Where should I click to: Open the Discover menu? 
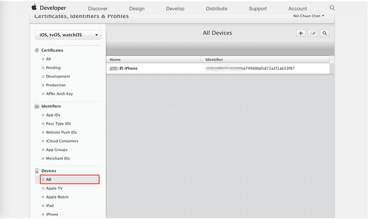tap(98, 9)
